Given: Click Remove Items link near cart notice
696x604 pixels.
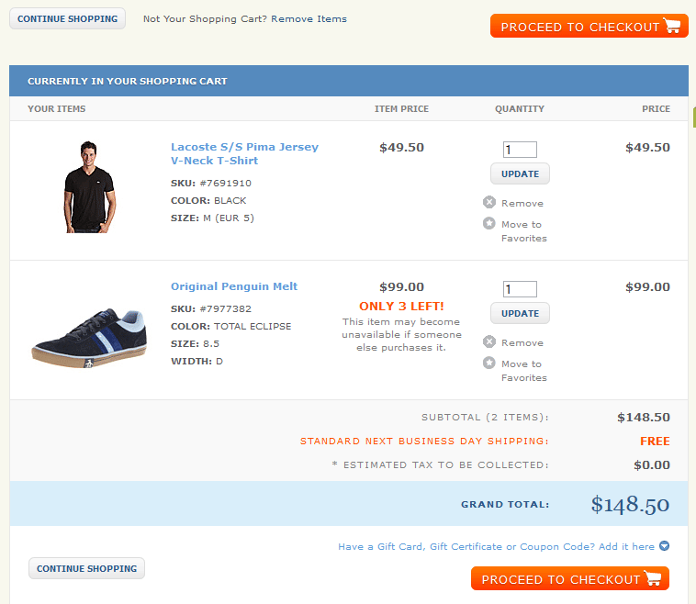Looking at the screenshot, I should (x=309, y=19).
